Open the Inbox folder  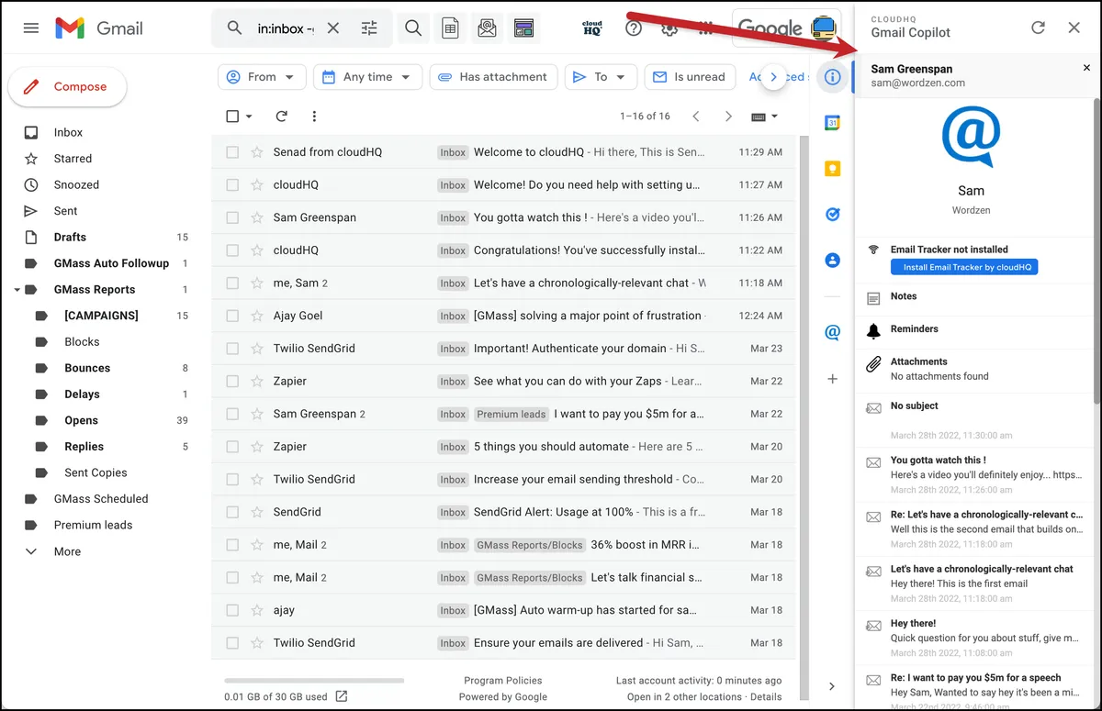68,132
